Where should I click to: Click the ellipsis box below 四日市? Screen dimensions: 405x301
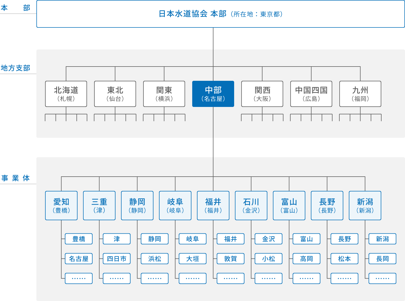click(117, 279)
